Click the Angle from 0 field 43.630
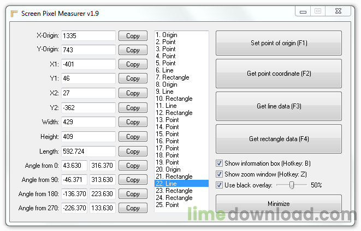The height and width of the screenshot is (231, 361). pyautogui.click(x=74, y=166)
